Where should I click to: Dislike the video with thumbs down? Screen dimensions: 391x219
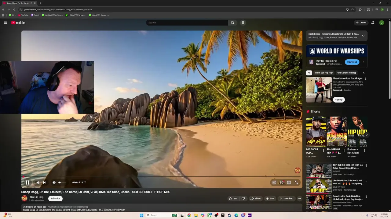point(243,199)
